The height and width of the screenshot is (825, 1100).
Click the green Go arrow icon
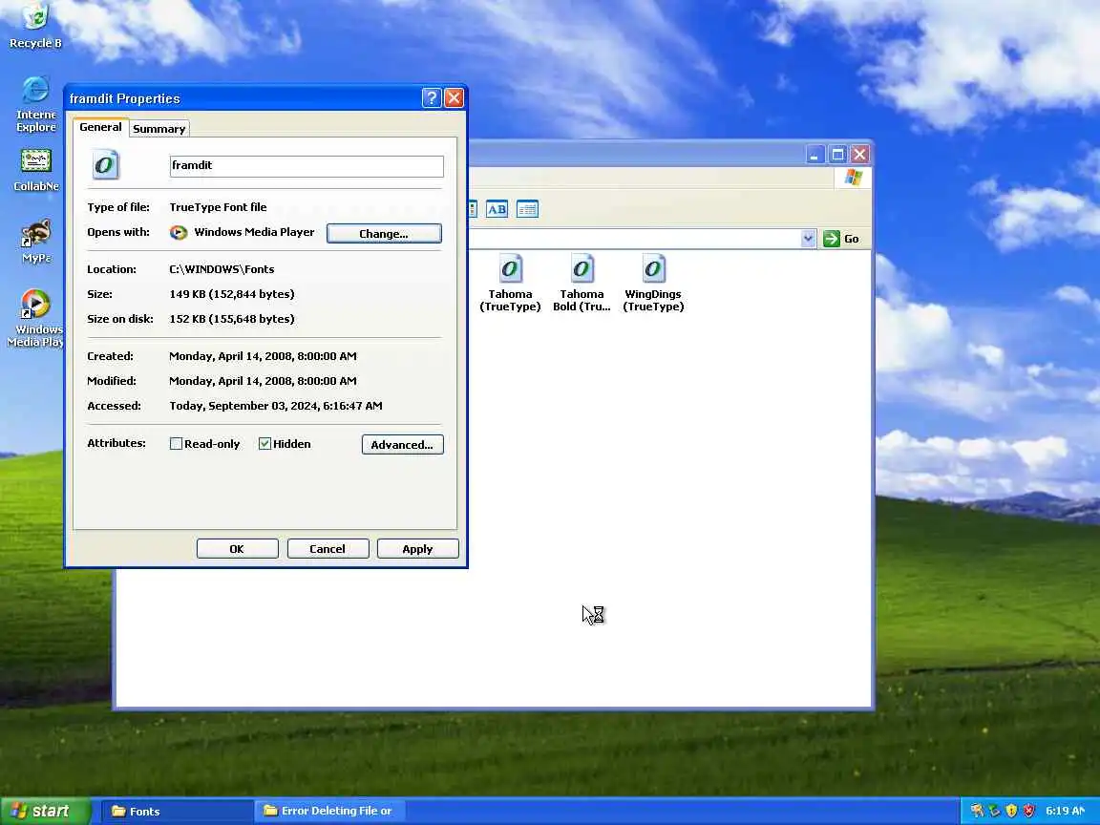coord(832,239)
